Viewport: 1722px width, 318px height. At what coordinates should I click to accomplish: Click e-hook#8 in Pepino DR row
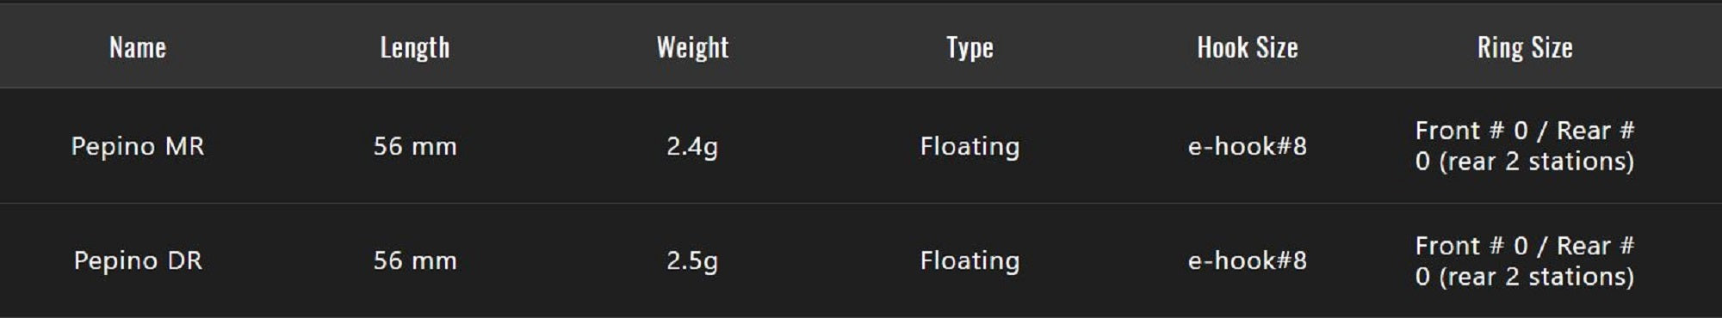1248,260
